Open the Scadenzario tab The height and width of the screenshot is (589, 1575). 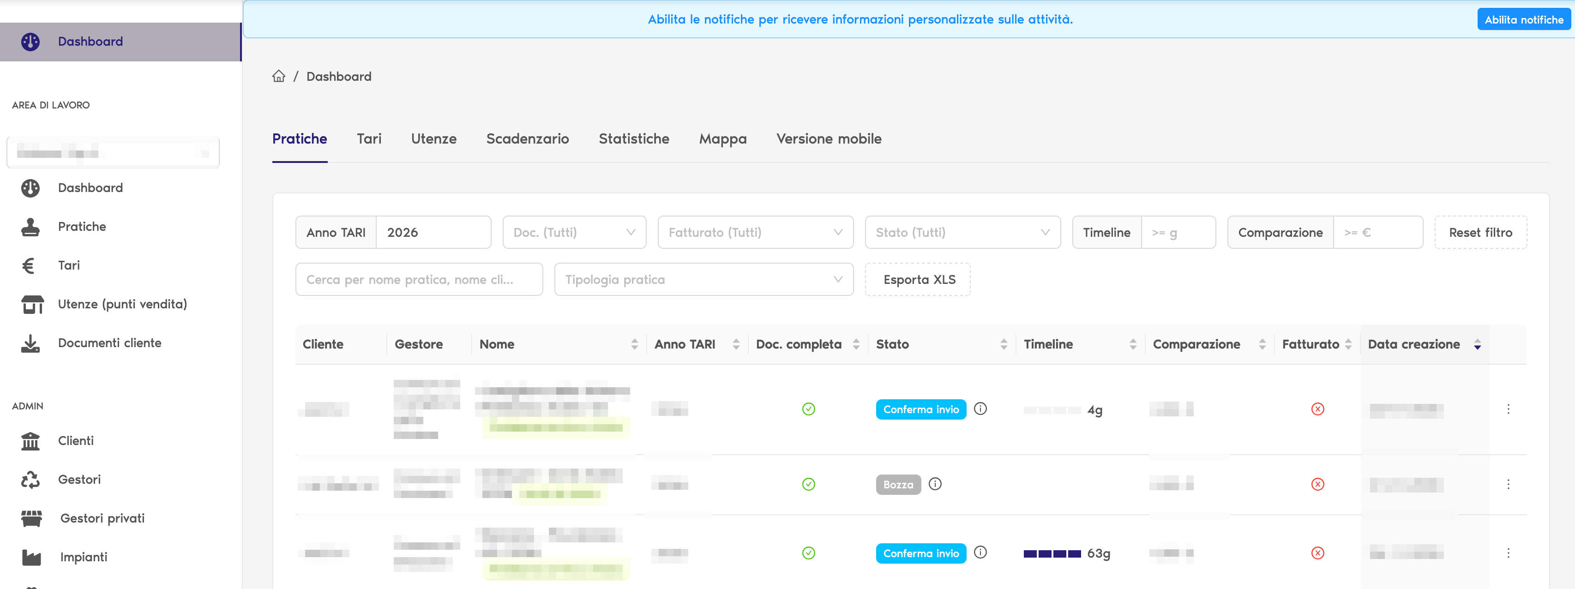click(x=527, y=139)
